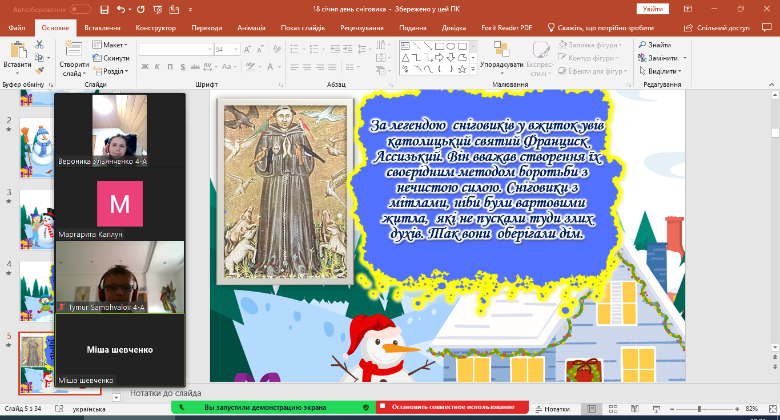Image resolution: width=780 pixels, height=420 pixels.
Task: Click the Save icon in the quick access toolbar
Action: click(x=104, y=9)
